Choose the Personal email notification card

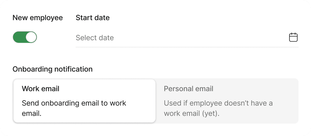(x=227, y=101)
